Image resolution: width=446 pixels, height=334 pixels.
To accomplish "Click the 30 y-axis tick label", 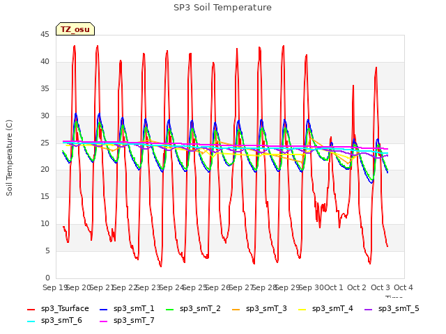I will coord(45,116).
